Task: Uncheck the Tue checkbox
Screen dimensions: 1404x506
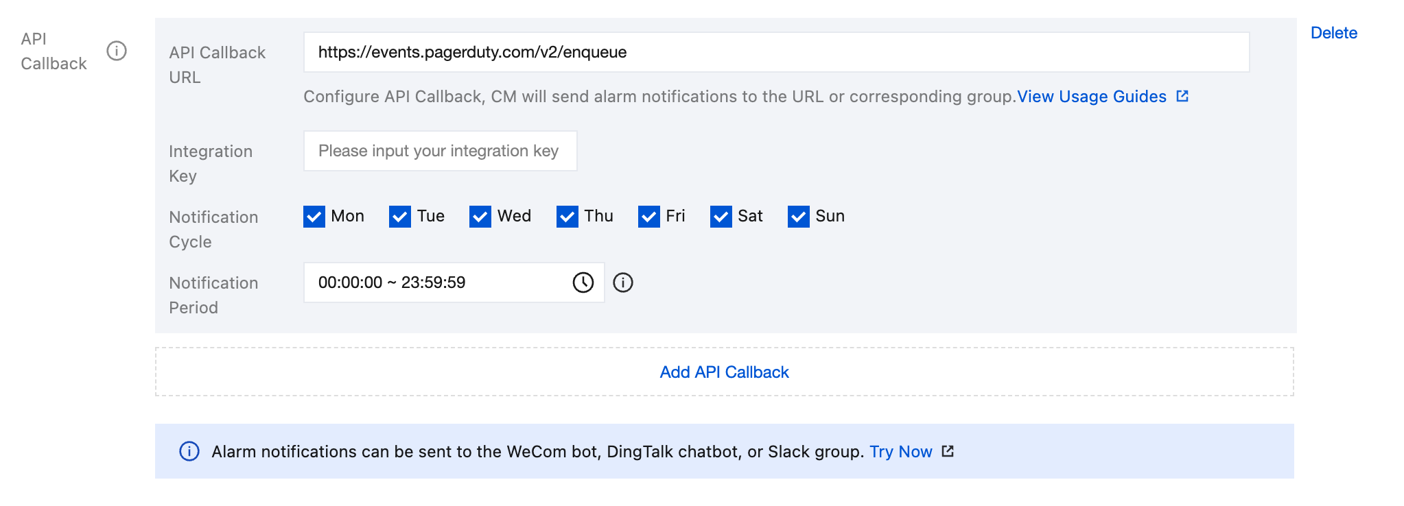Action: (400, 217)
